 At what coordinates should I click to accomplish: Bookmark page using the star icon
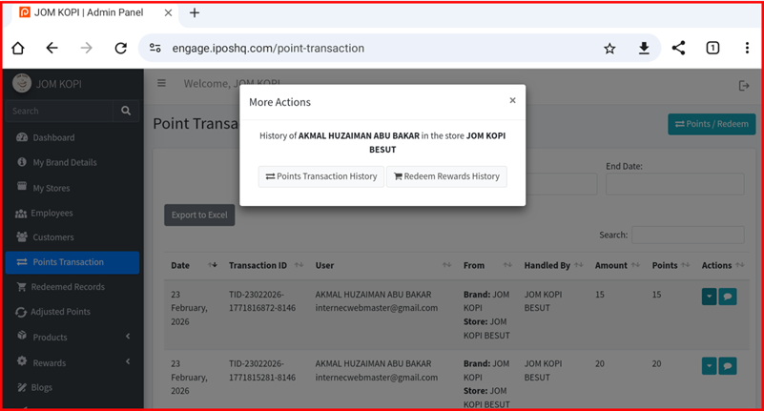(x=609, y=49)
